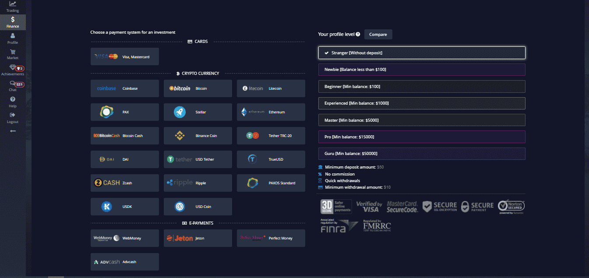Screen dimensions: 589x278
Task: Click the Norton Secured badge
Action: coord(511,207)
